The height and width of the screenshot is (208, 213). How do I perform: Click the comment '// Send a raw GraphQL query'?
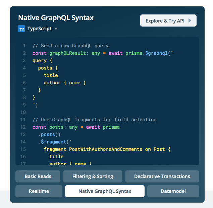pos(71,46)
